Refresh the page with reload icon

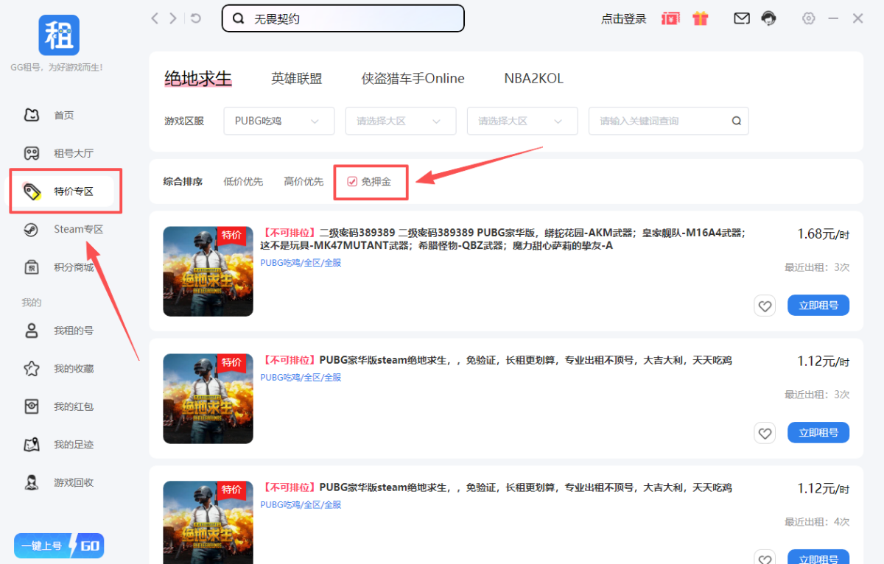tap(195, 18)
